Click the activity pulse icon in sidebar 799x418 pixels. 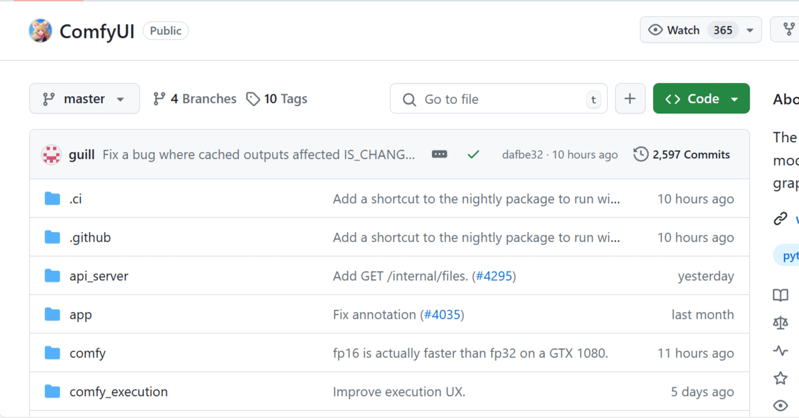(x=780, y=351)
